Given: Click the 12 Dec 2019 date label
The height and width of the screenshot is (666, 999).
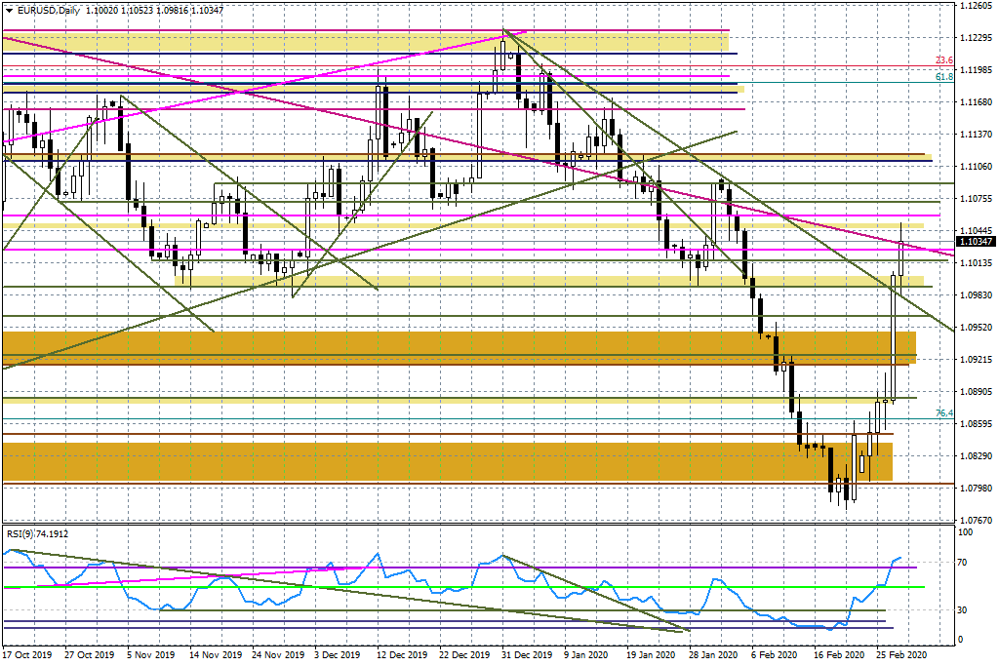Looking at the screenshot, I should 401,654.
